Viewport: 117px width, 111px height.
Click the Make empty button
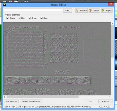point(11,101)
